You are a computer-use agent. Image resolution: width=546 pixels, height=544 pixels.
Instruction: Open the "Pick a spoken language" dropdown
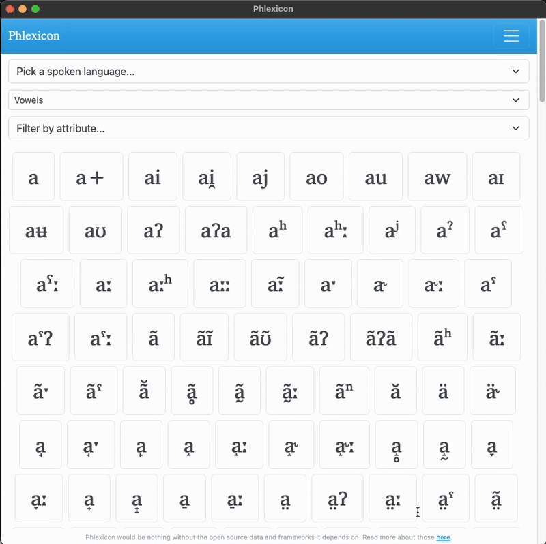pyautogui.click(x=268, y=71)
